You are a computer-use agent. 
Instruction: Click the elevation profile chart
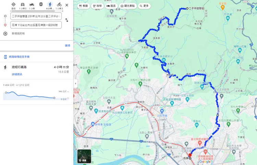point(36,95)
